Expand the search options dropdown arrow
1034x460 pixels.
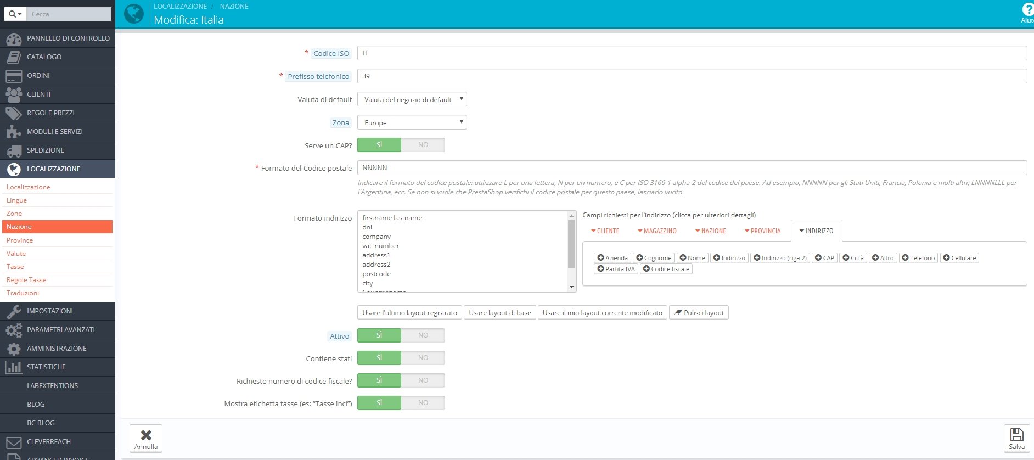coord(20,14)
